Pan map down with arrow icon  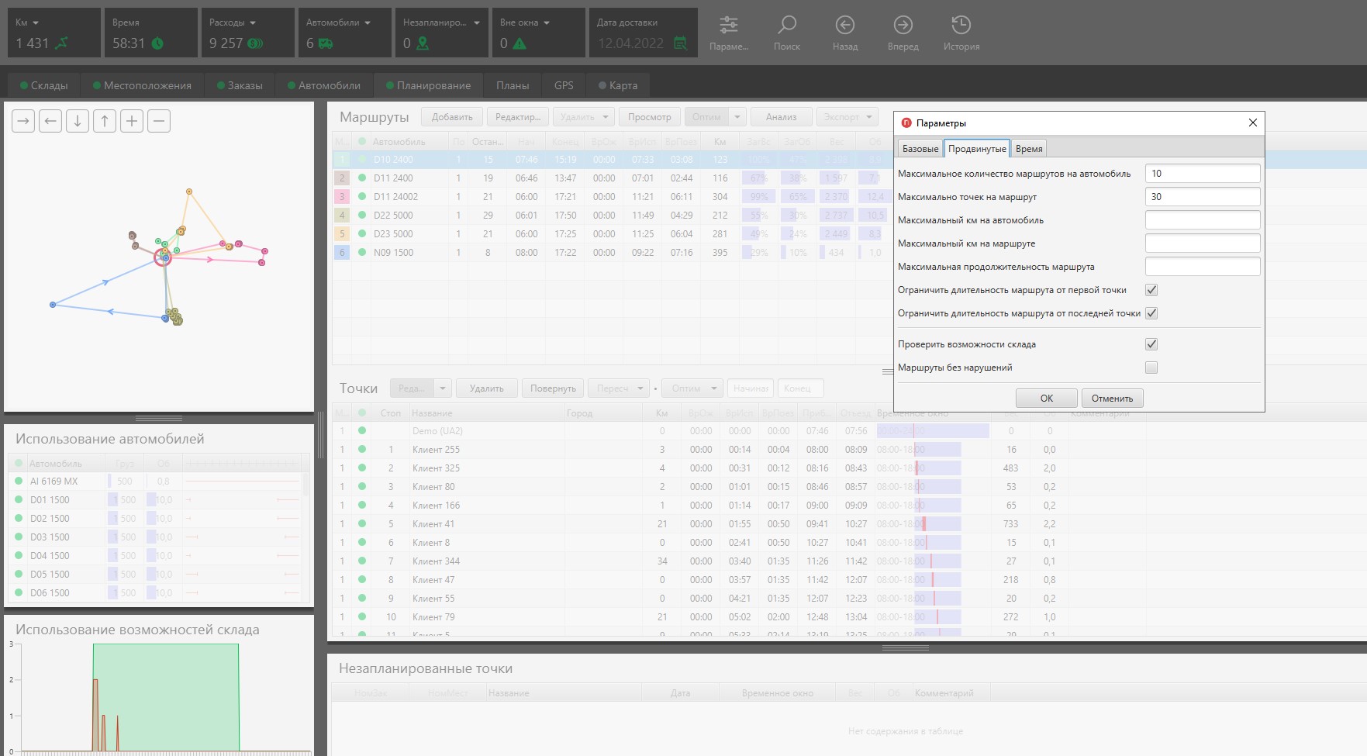click(x=78, y=121)
